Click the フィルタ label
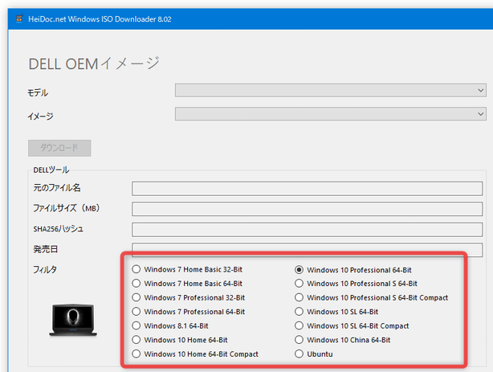 [x=45, y=270]
